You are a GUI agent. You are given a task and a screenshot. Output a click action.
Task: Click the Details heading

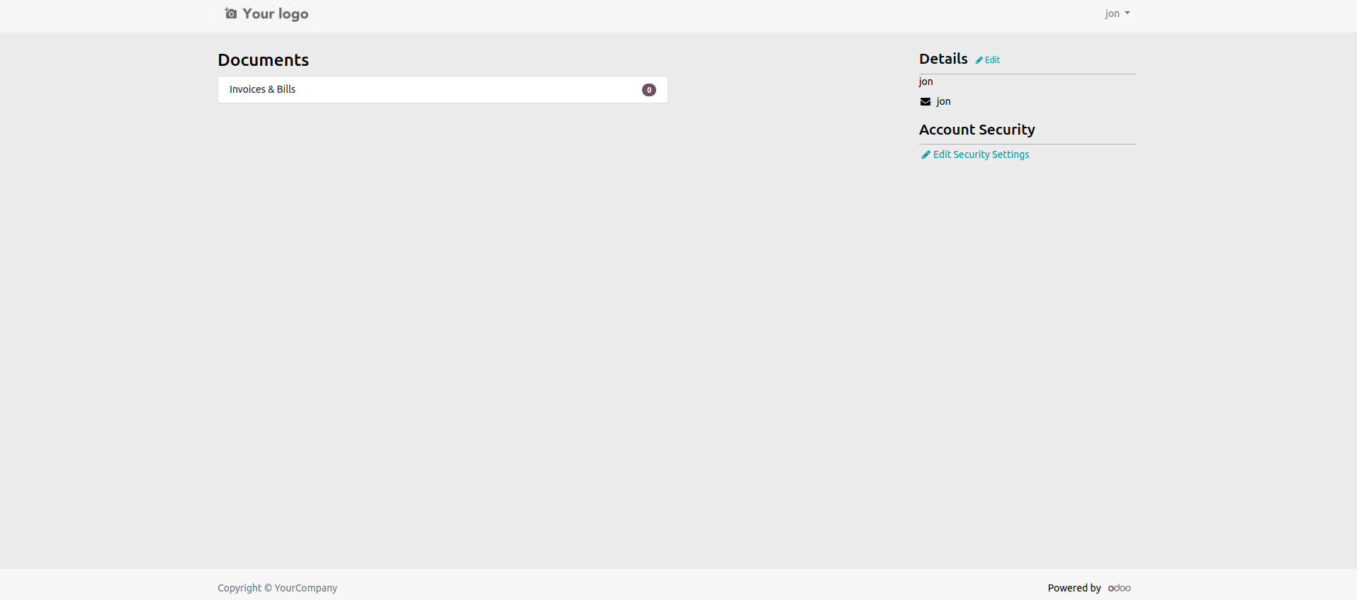point(943,59)
